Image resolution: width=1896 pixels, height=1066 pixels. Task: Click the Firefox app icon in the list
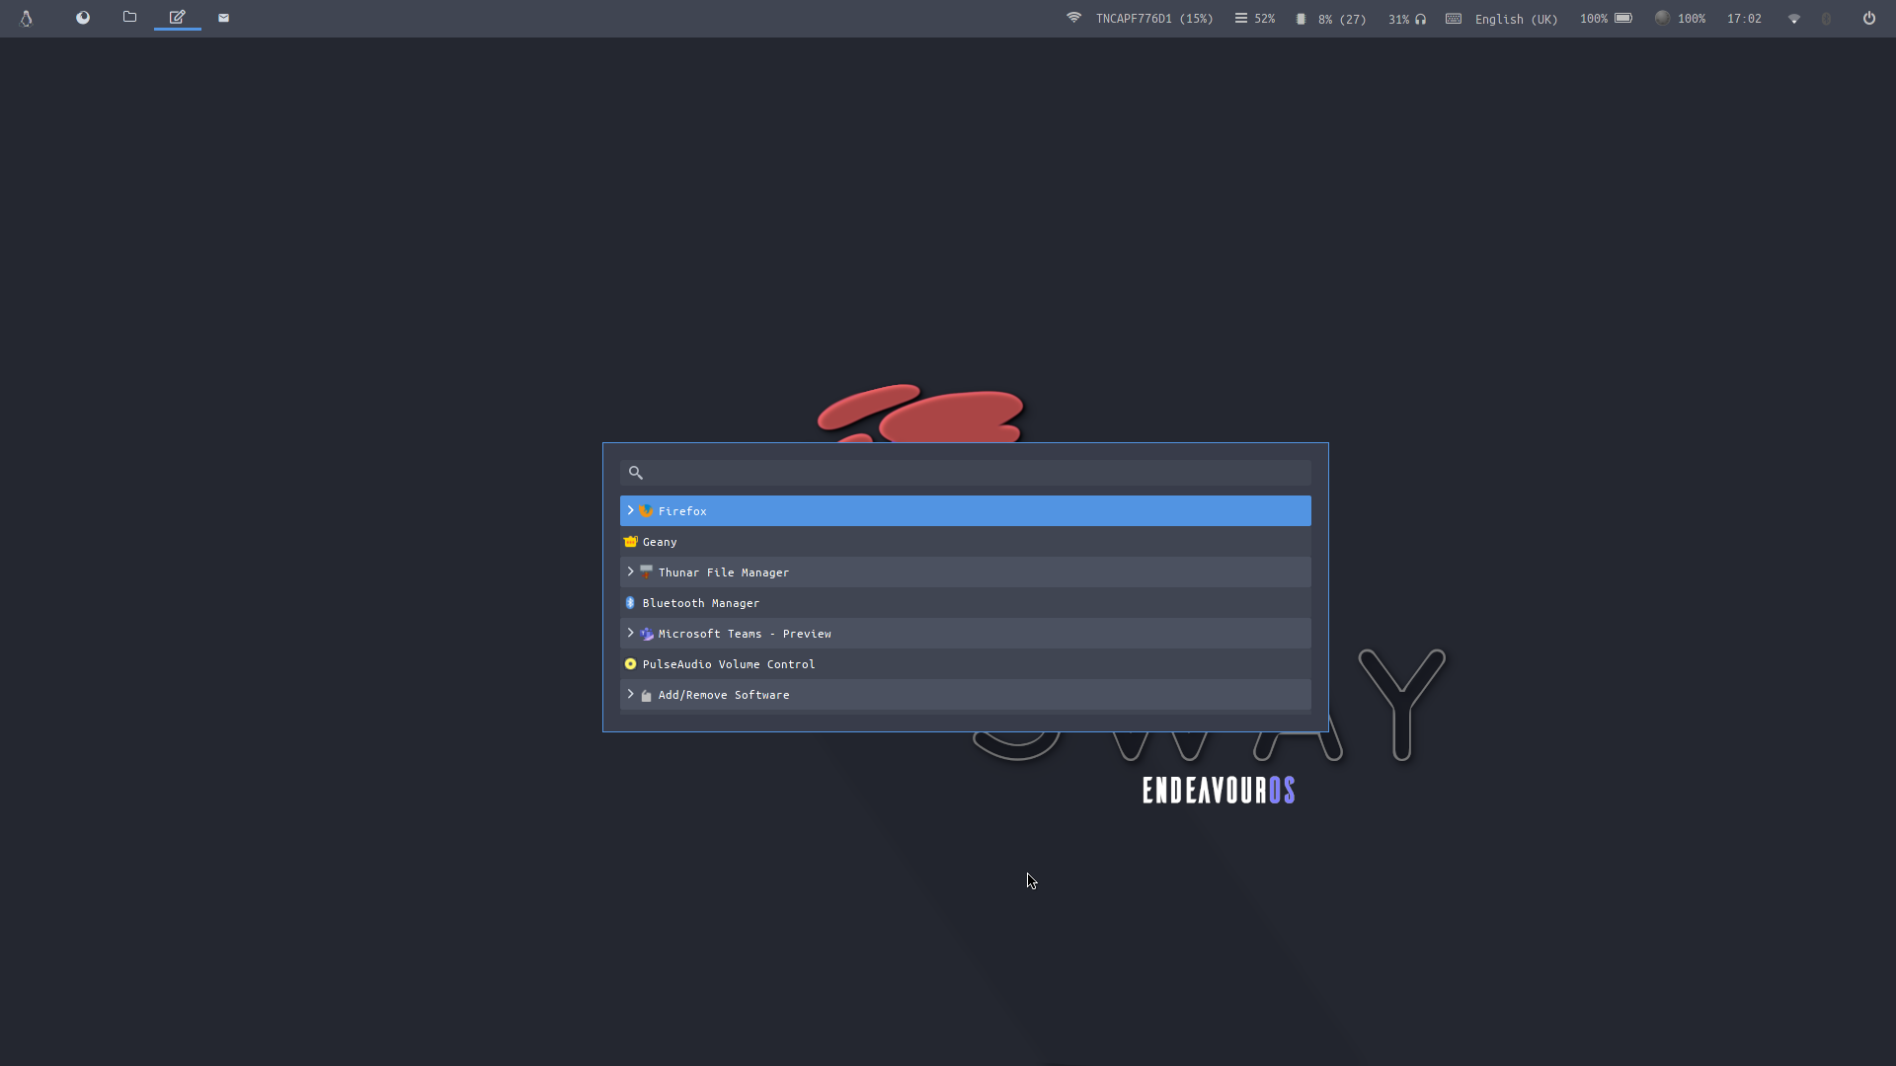pos(647,511)
